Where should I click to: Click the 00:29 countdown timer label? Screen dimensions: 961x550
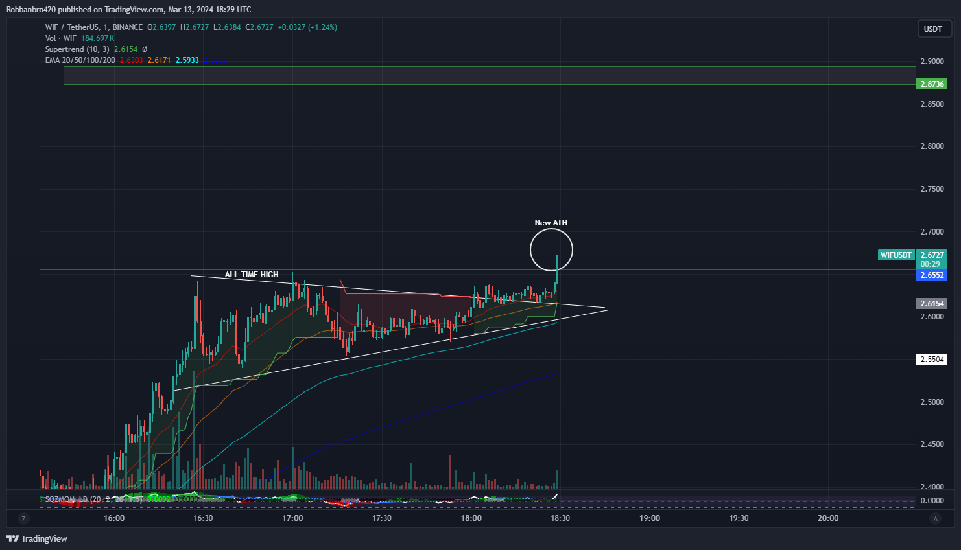click(x=931, y=264)
